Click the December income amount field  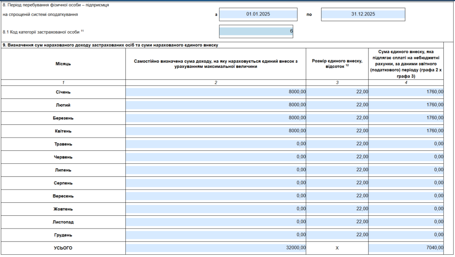pos(216,235)
